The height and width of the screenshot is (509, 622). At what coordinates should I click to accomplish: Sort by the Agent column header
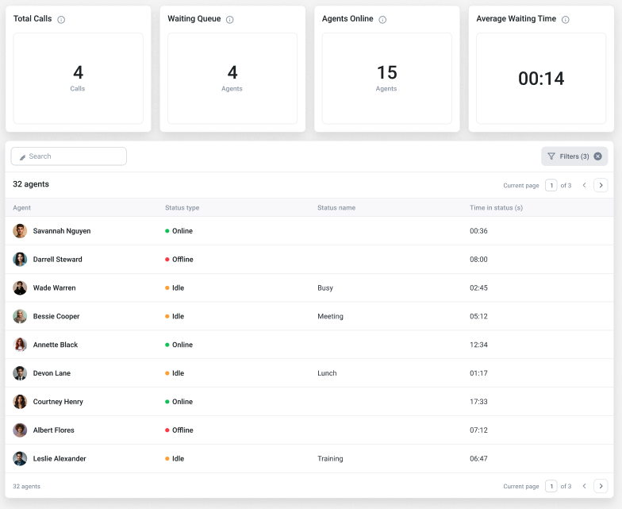point(22,208)
